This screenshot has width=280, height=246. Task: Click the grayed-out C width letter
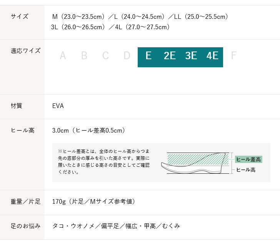click(105, 56)
